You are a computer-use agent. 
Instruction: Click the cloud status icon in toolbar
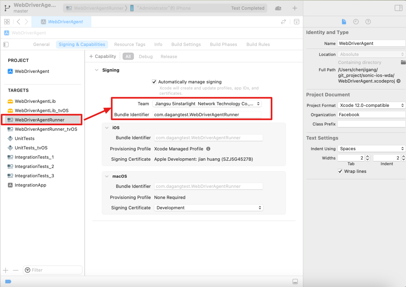278,8
